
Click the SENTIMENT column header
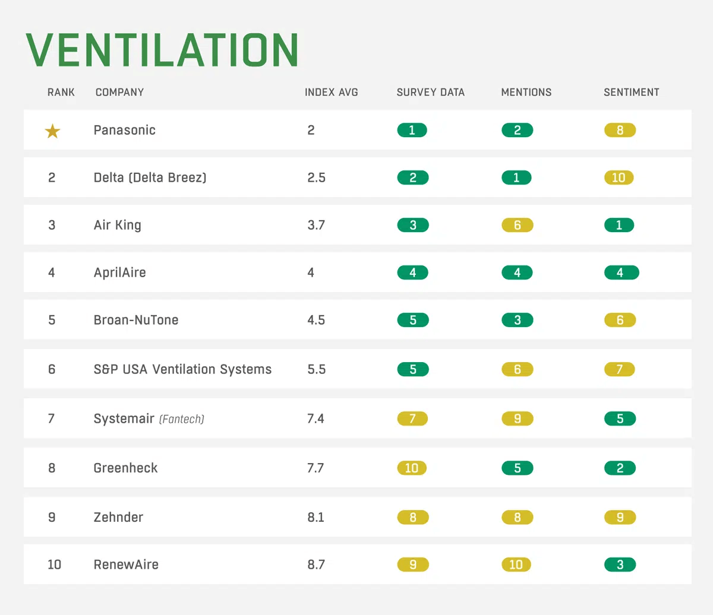pyautogui.click(x=632, y=92)
